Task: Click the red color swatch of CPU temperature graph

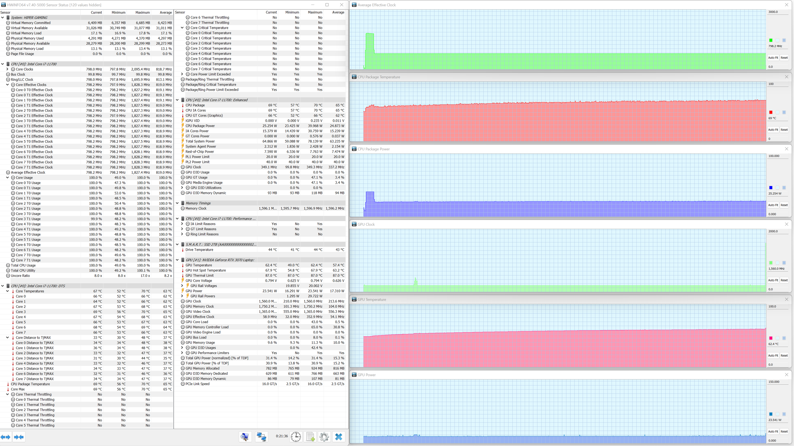Action: point(770,112)
